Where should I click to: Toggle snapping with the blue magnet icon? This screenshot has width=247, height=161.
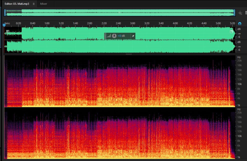pyautogui.click(x=240, y=24)
